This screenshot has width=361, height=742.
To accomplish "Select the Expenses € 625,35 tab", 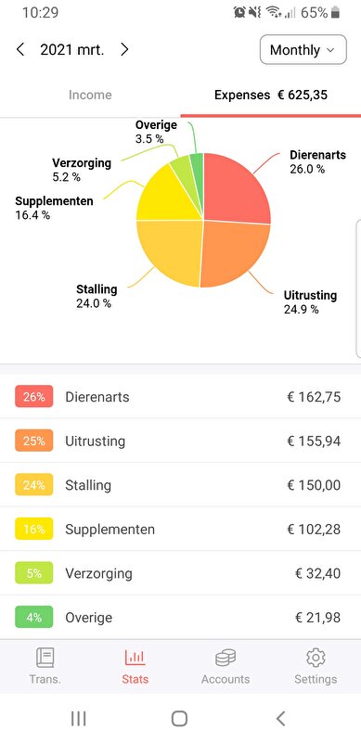I will pos(270,96).
